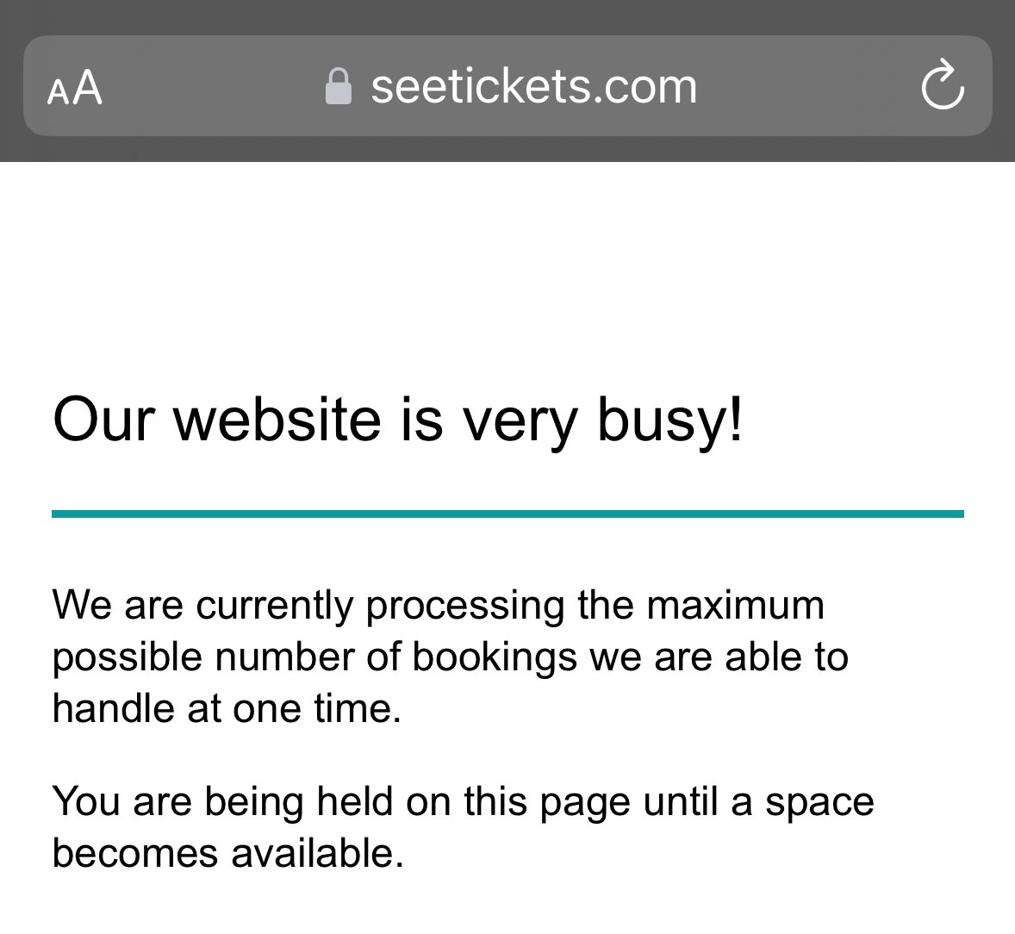Click the "handle at one time." line
Viewport: 1015px width, 934px height.
tap(227, 708)
